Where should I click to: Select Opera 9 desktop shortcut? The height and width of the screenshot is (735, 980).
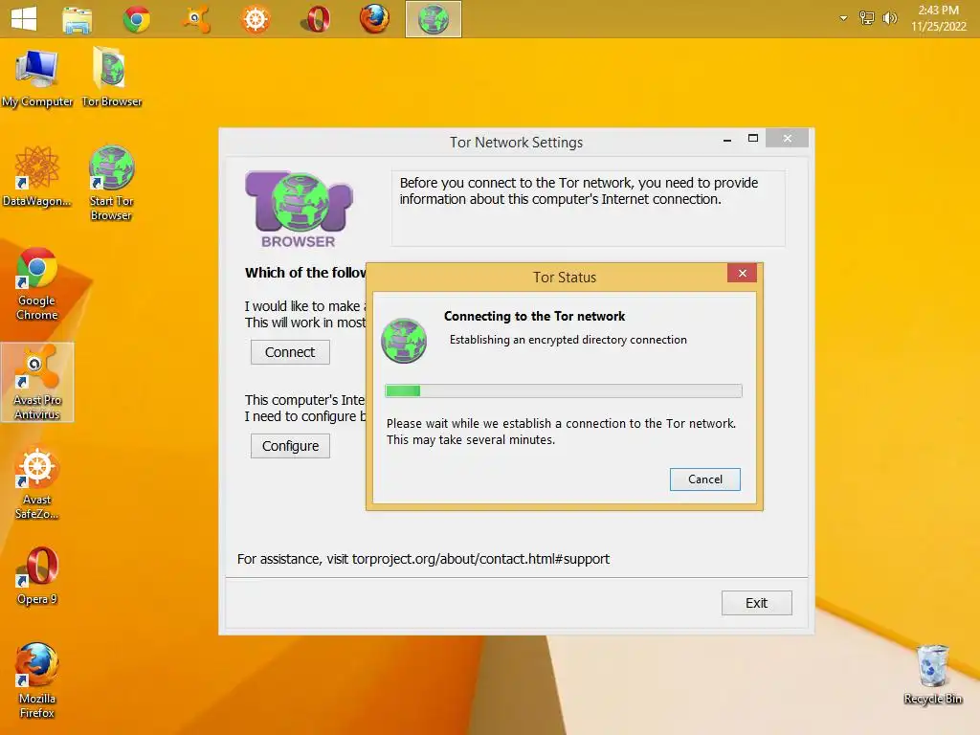point(37,576)
